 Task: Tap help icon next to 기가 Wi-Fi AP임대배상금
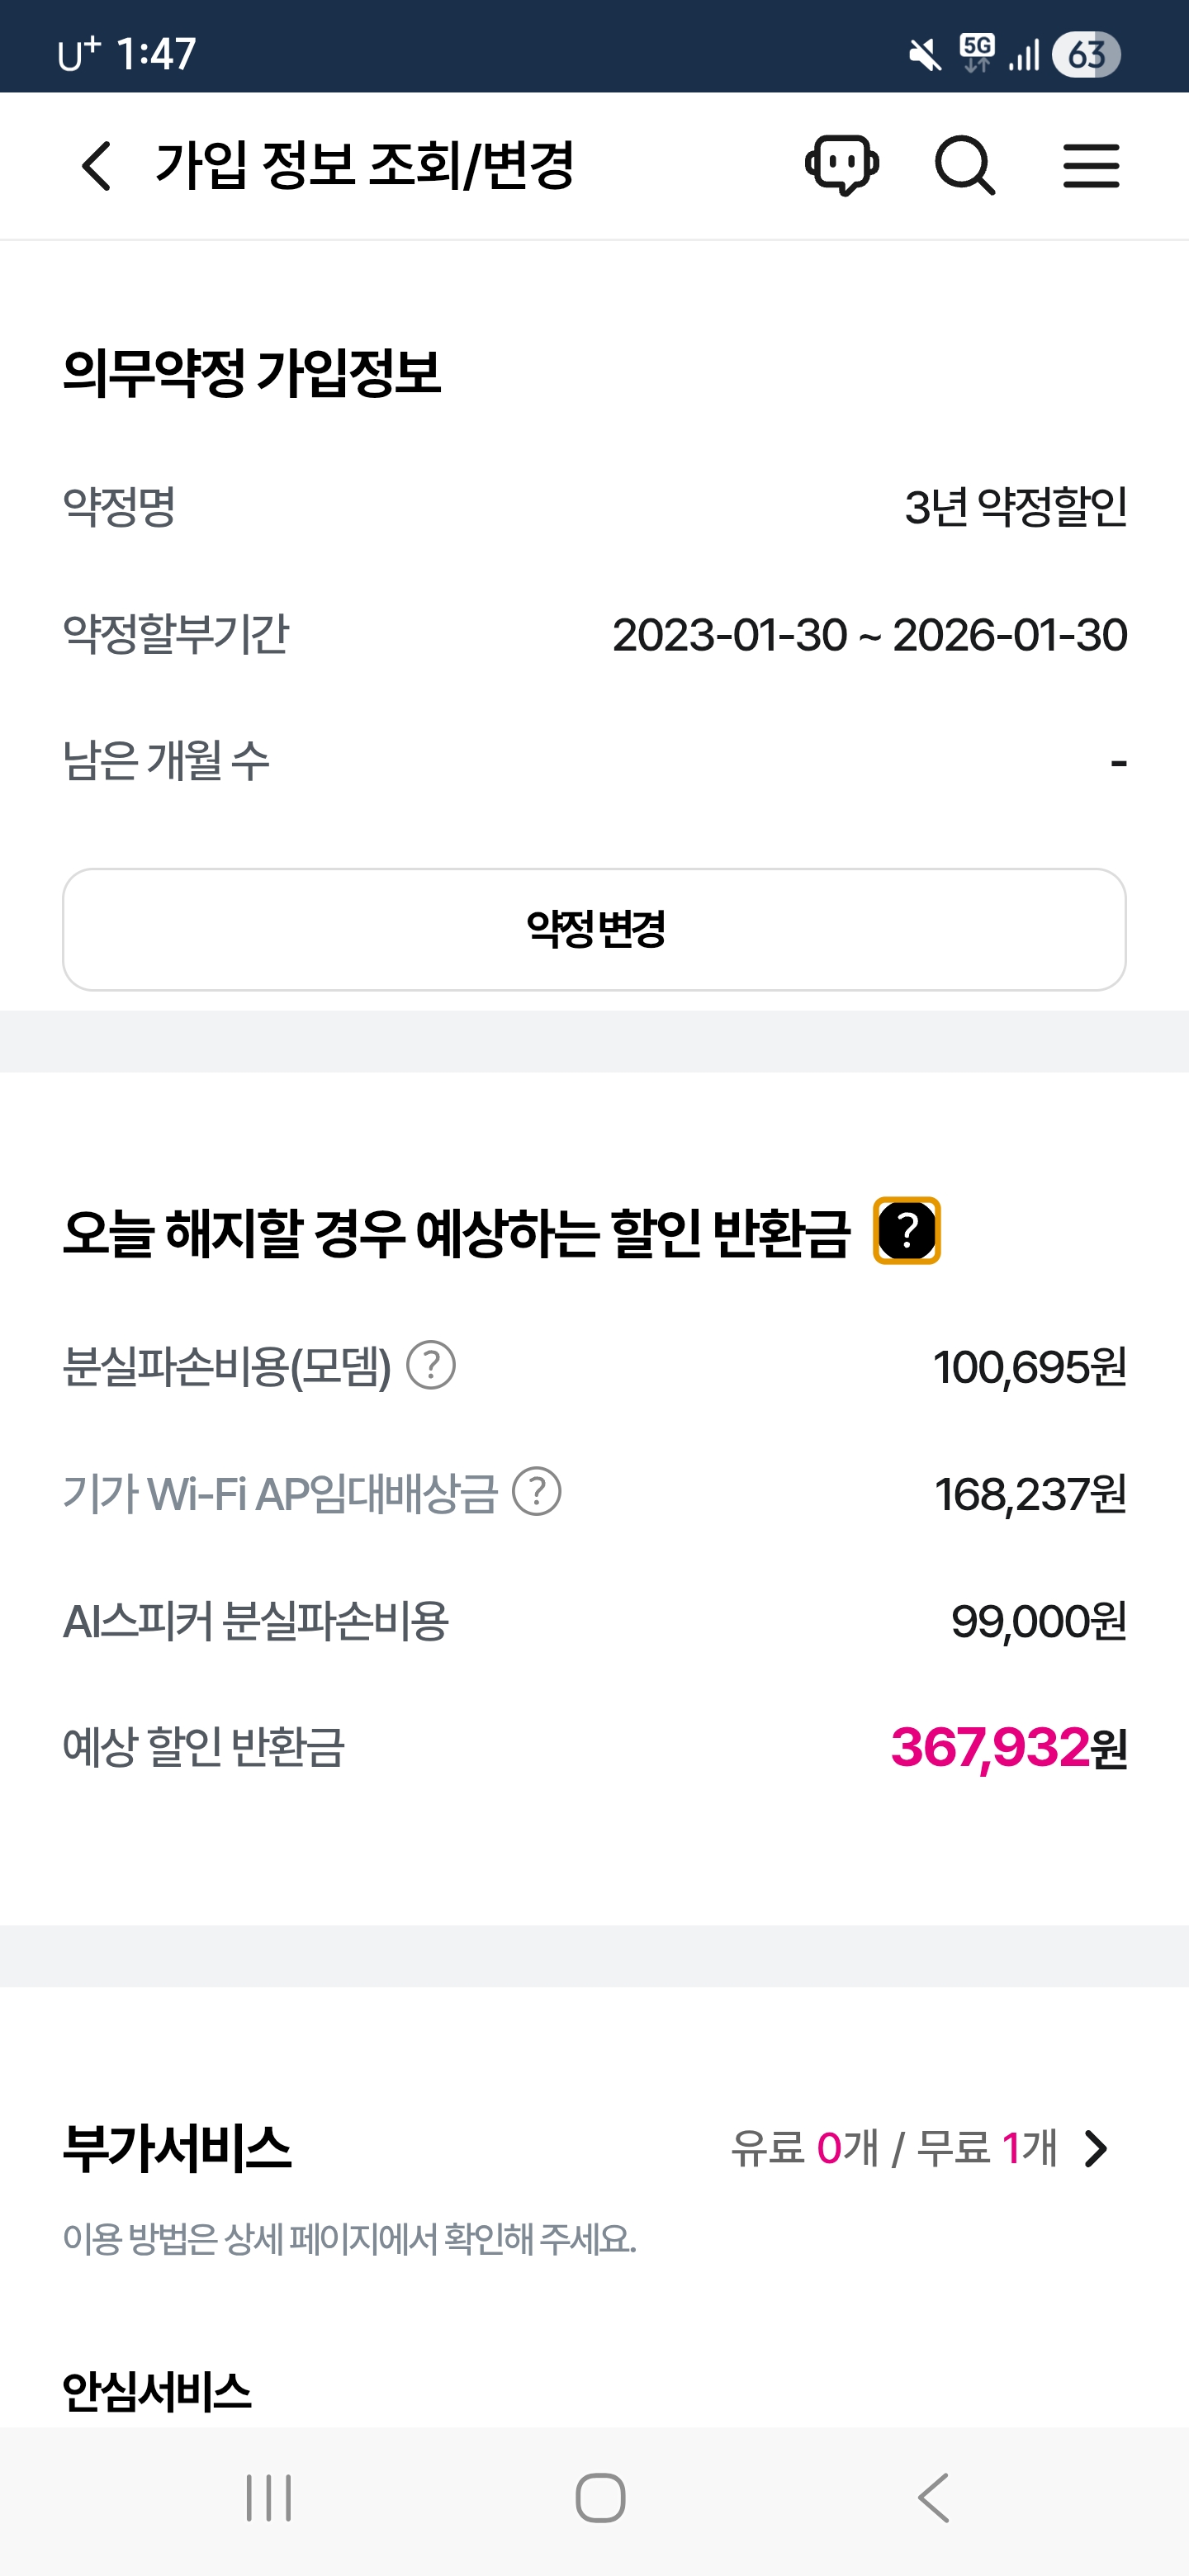click(x=537, y=1493)
